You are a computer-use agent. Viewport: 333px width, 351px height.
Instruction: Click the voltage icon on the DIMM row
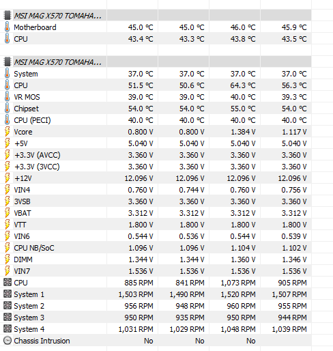[8, 259]
